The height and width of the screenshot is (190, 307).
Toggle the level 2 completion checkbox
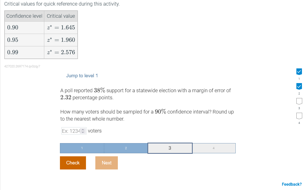(x=299, y=86)
